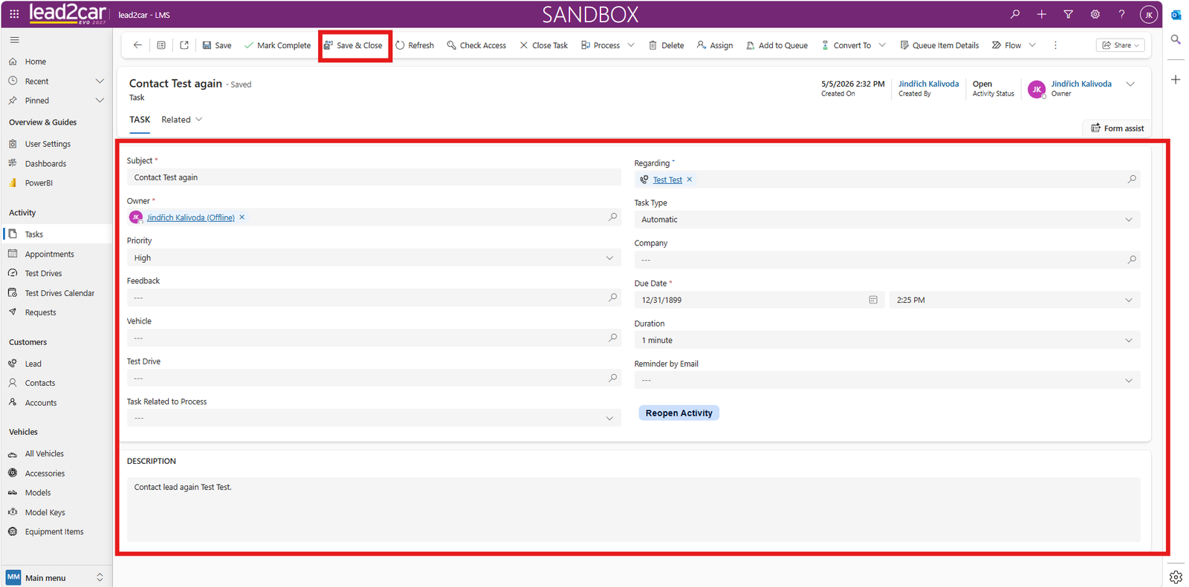Click the Regarding field lookup search icon

1132,179
